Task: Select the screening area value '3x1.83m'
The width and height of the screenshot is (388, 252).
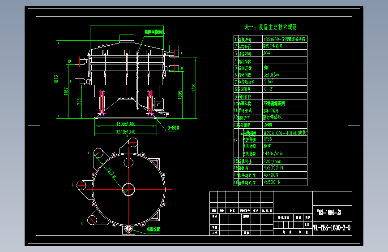Action: point(271,74)
